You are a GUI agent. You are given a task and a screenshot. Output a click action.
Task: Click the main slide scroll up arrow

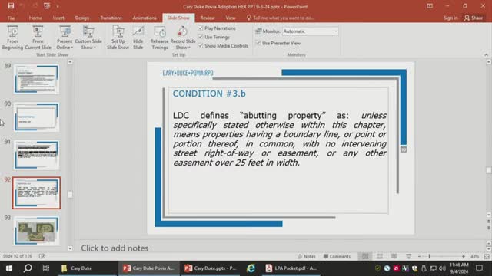point(489,62)
